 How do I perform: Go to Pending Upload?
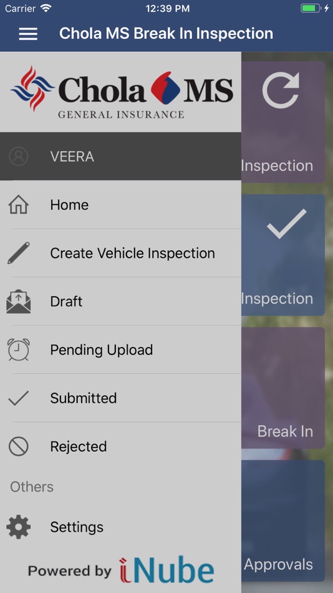point(120,350)
